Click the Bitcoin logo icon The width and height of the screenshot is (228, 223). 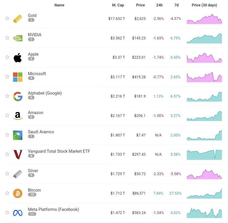(x=17, y=193)
